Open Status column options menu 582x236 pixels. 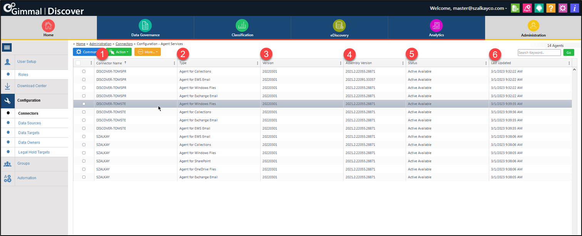pos(486,63)
